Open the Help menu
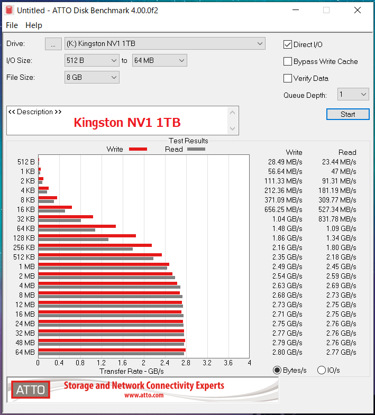 [34, 25]
